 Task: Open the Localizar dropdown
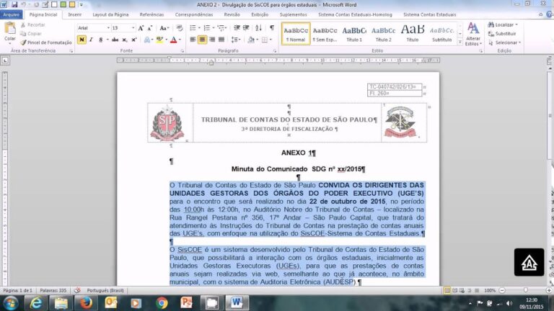click(x=503, y=24)
